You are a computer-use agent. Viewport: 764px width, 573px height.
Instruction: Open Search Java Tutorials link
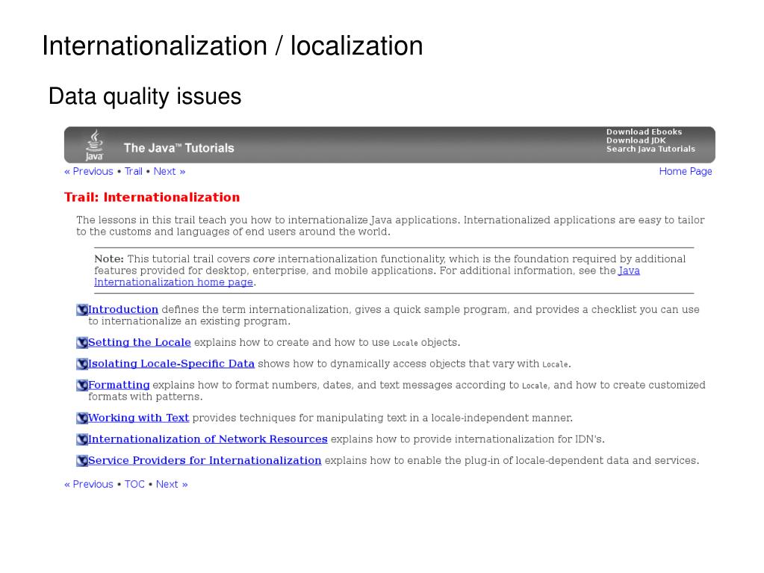point(650,149)
